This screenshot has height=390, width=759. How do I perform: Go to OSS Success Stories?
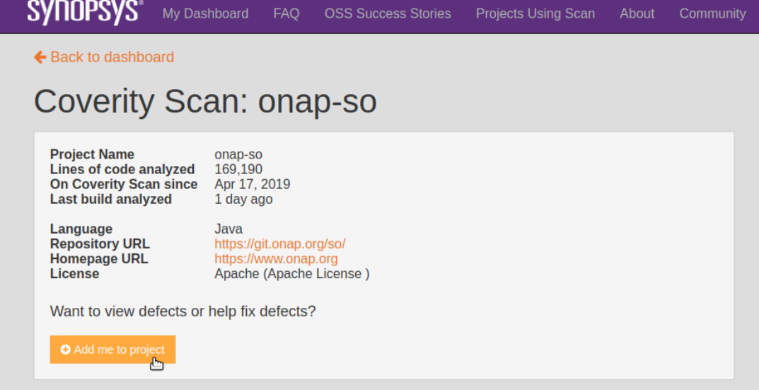tap(388, 13)
